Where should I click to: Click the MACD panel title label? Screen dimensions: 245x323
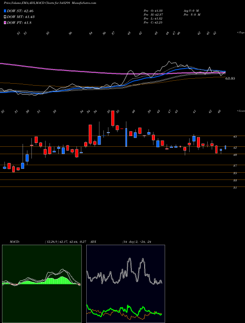coord(14,241)
